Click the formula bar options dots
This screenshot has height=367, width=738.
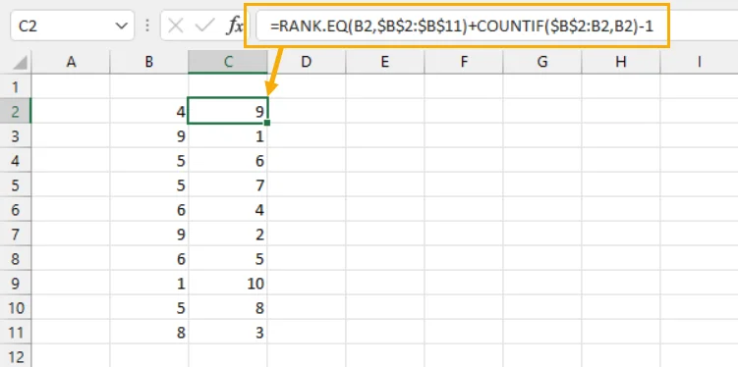coord(147,26)
